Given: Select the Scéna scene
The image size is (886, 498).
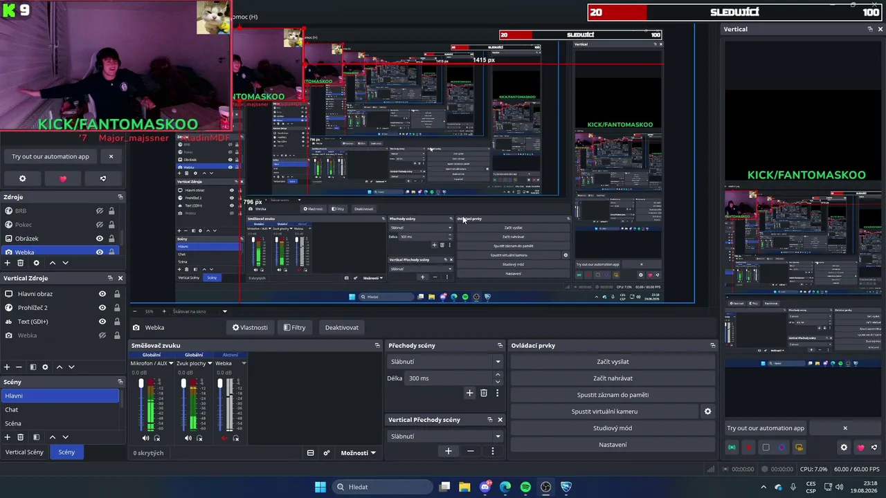Looking at the screenshot, I should (60, 423).
